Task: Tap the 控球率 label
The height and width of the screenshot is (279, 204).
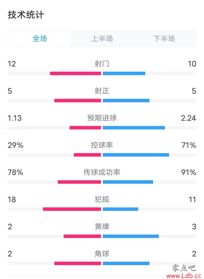Action: tap(102, 145)
